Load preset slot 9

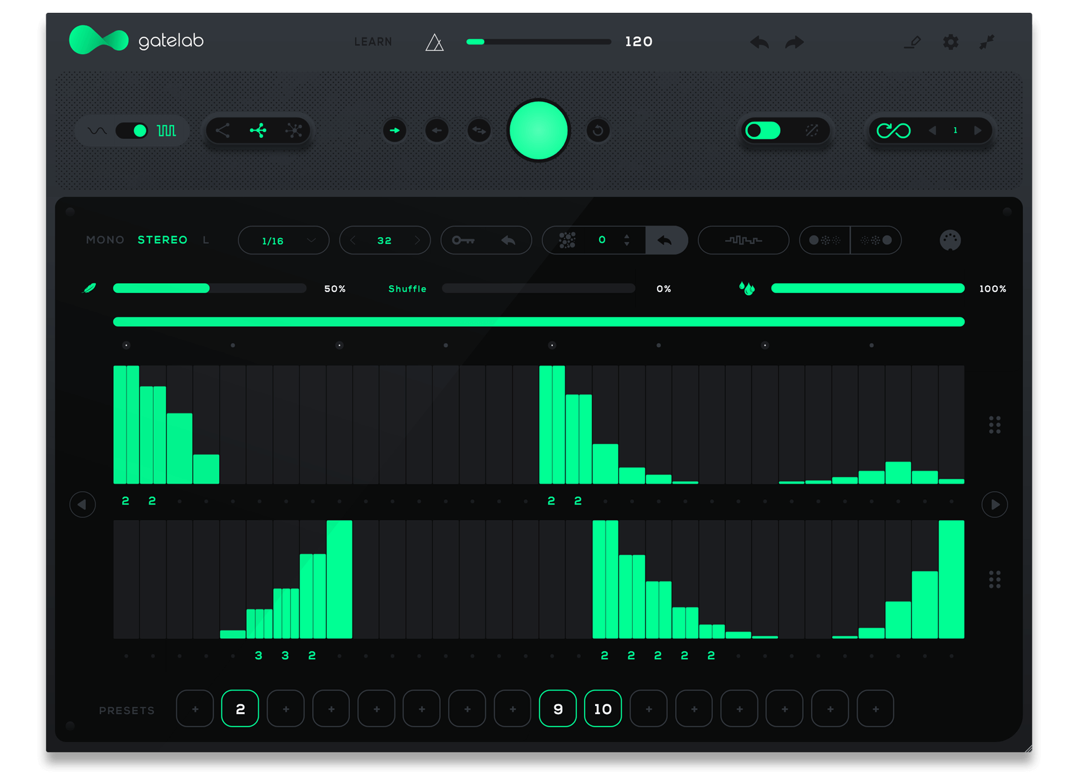coord(557,709)
